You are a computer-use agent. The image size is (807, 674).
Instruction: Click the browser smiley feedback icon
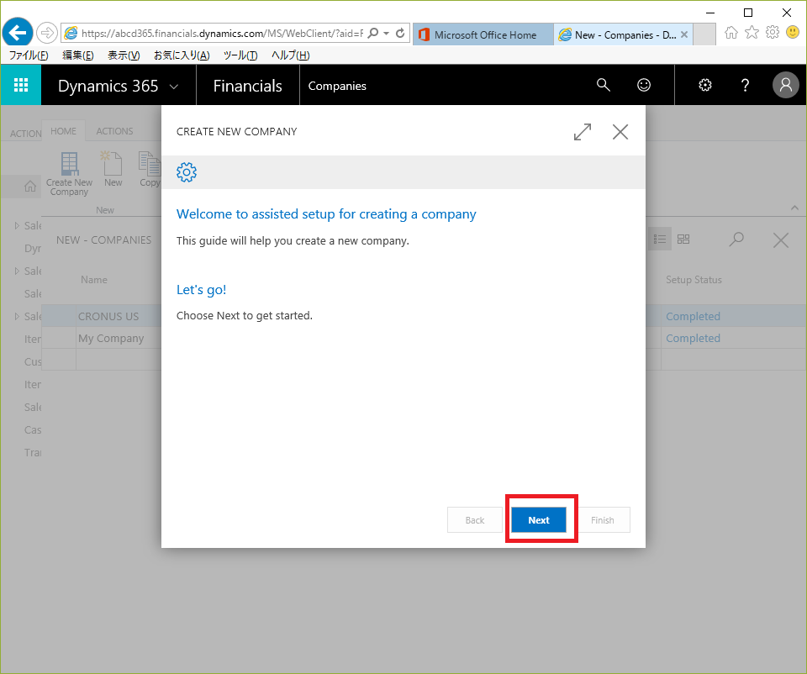[x=793, y=33]
